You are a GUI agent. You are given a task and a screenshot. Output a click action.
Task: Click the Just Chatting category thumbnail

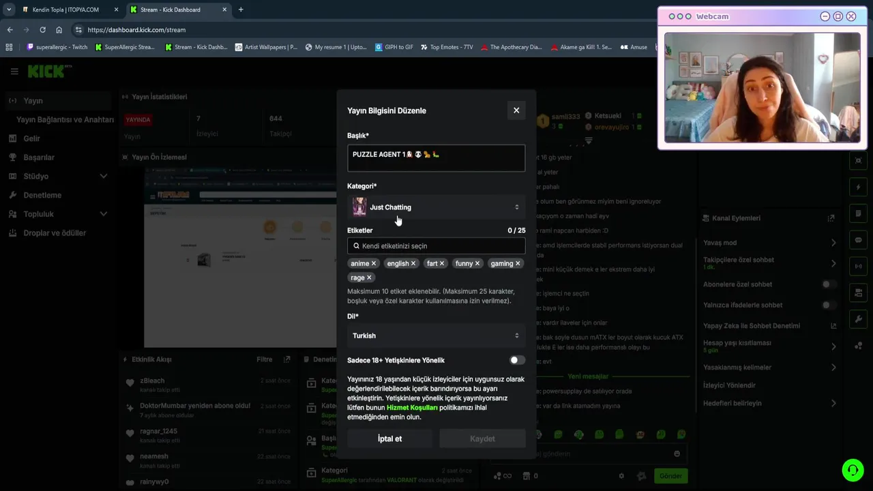click(359, 207)
